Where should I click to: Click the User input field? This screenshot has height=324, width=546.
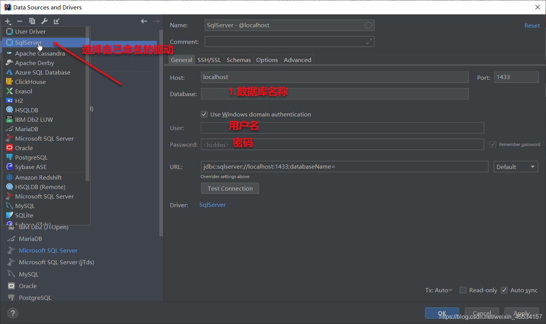[342, 128]
